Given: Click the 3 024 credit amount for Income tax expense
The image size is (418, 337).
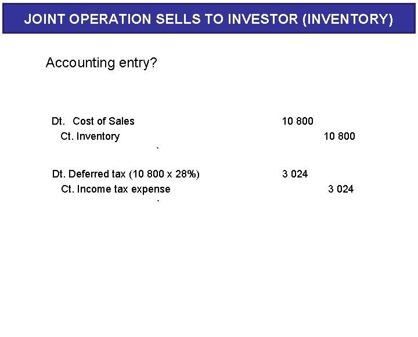Looking at the screenshot, I should 341,189.
